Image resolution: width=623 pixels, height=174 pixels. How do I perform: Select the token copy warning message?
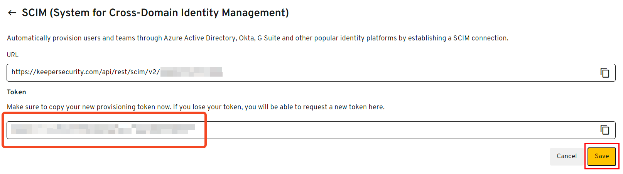click(196, 107)
